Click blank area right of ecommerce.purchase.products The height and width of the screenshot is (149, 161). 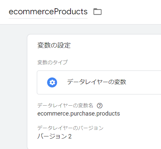coord(140,114)
